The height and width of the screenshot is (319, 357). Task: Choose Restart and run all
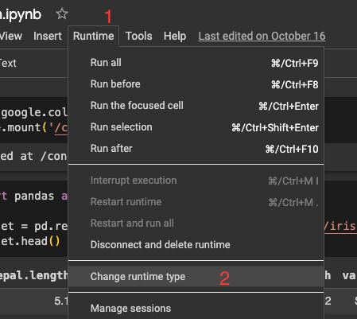click(x=196, y=224)
